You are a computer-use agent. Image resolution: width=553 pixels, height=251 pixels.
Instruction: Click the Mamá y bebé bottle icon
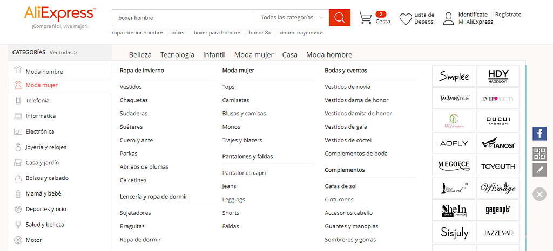(18, 193)
